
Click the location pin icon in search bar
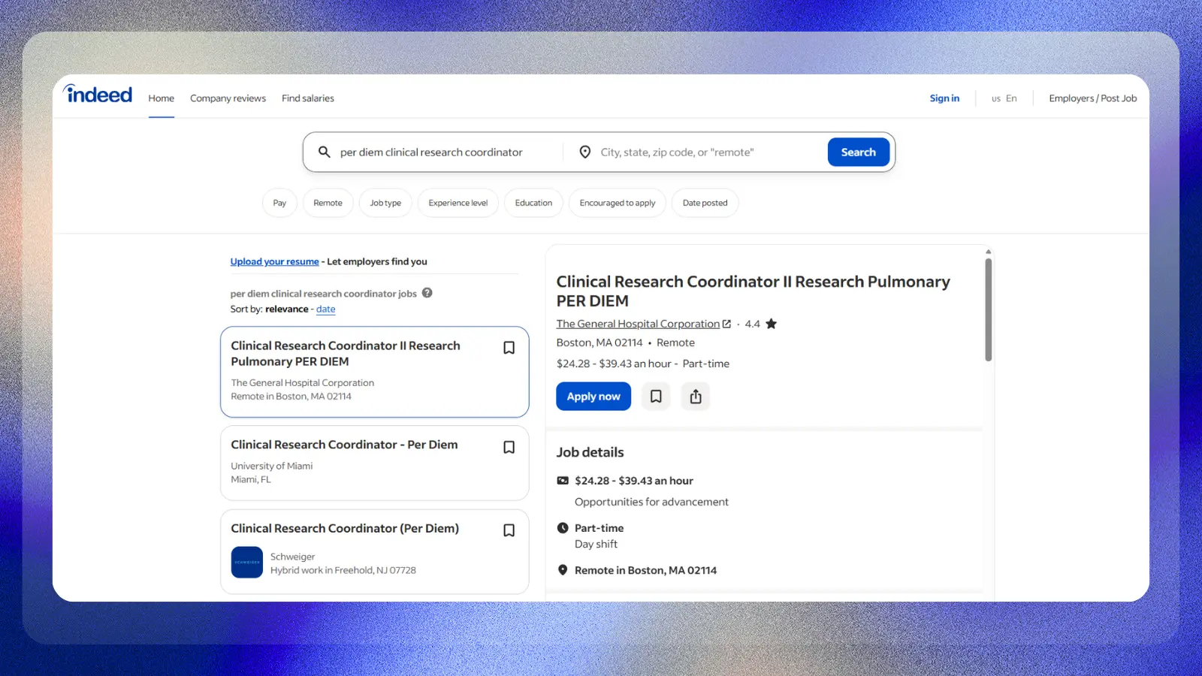click(584, 152)
